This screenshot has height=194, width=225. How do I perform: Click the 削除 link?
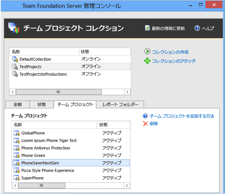click(x=154, y=124)
